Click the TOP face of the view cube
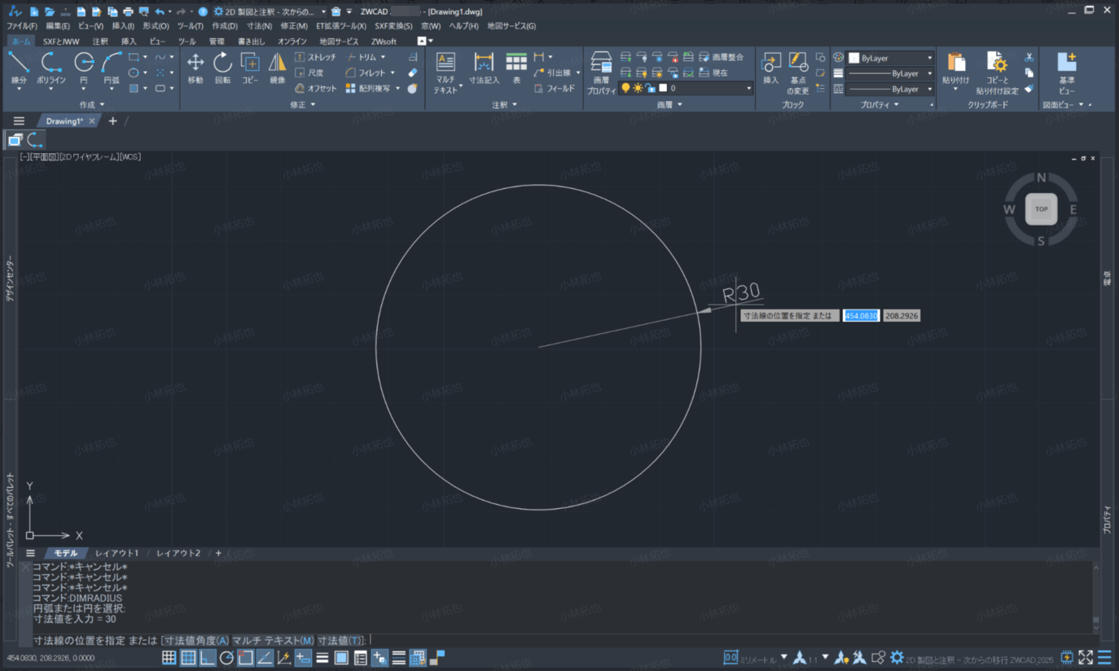 1041,209
